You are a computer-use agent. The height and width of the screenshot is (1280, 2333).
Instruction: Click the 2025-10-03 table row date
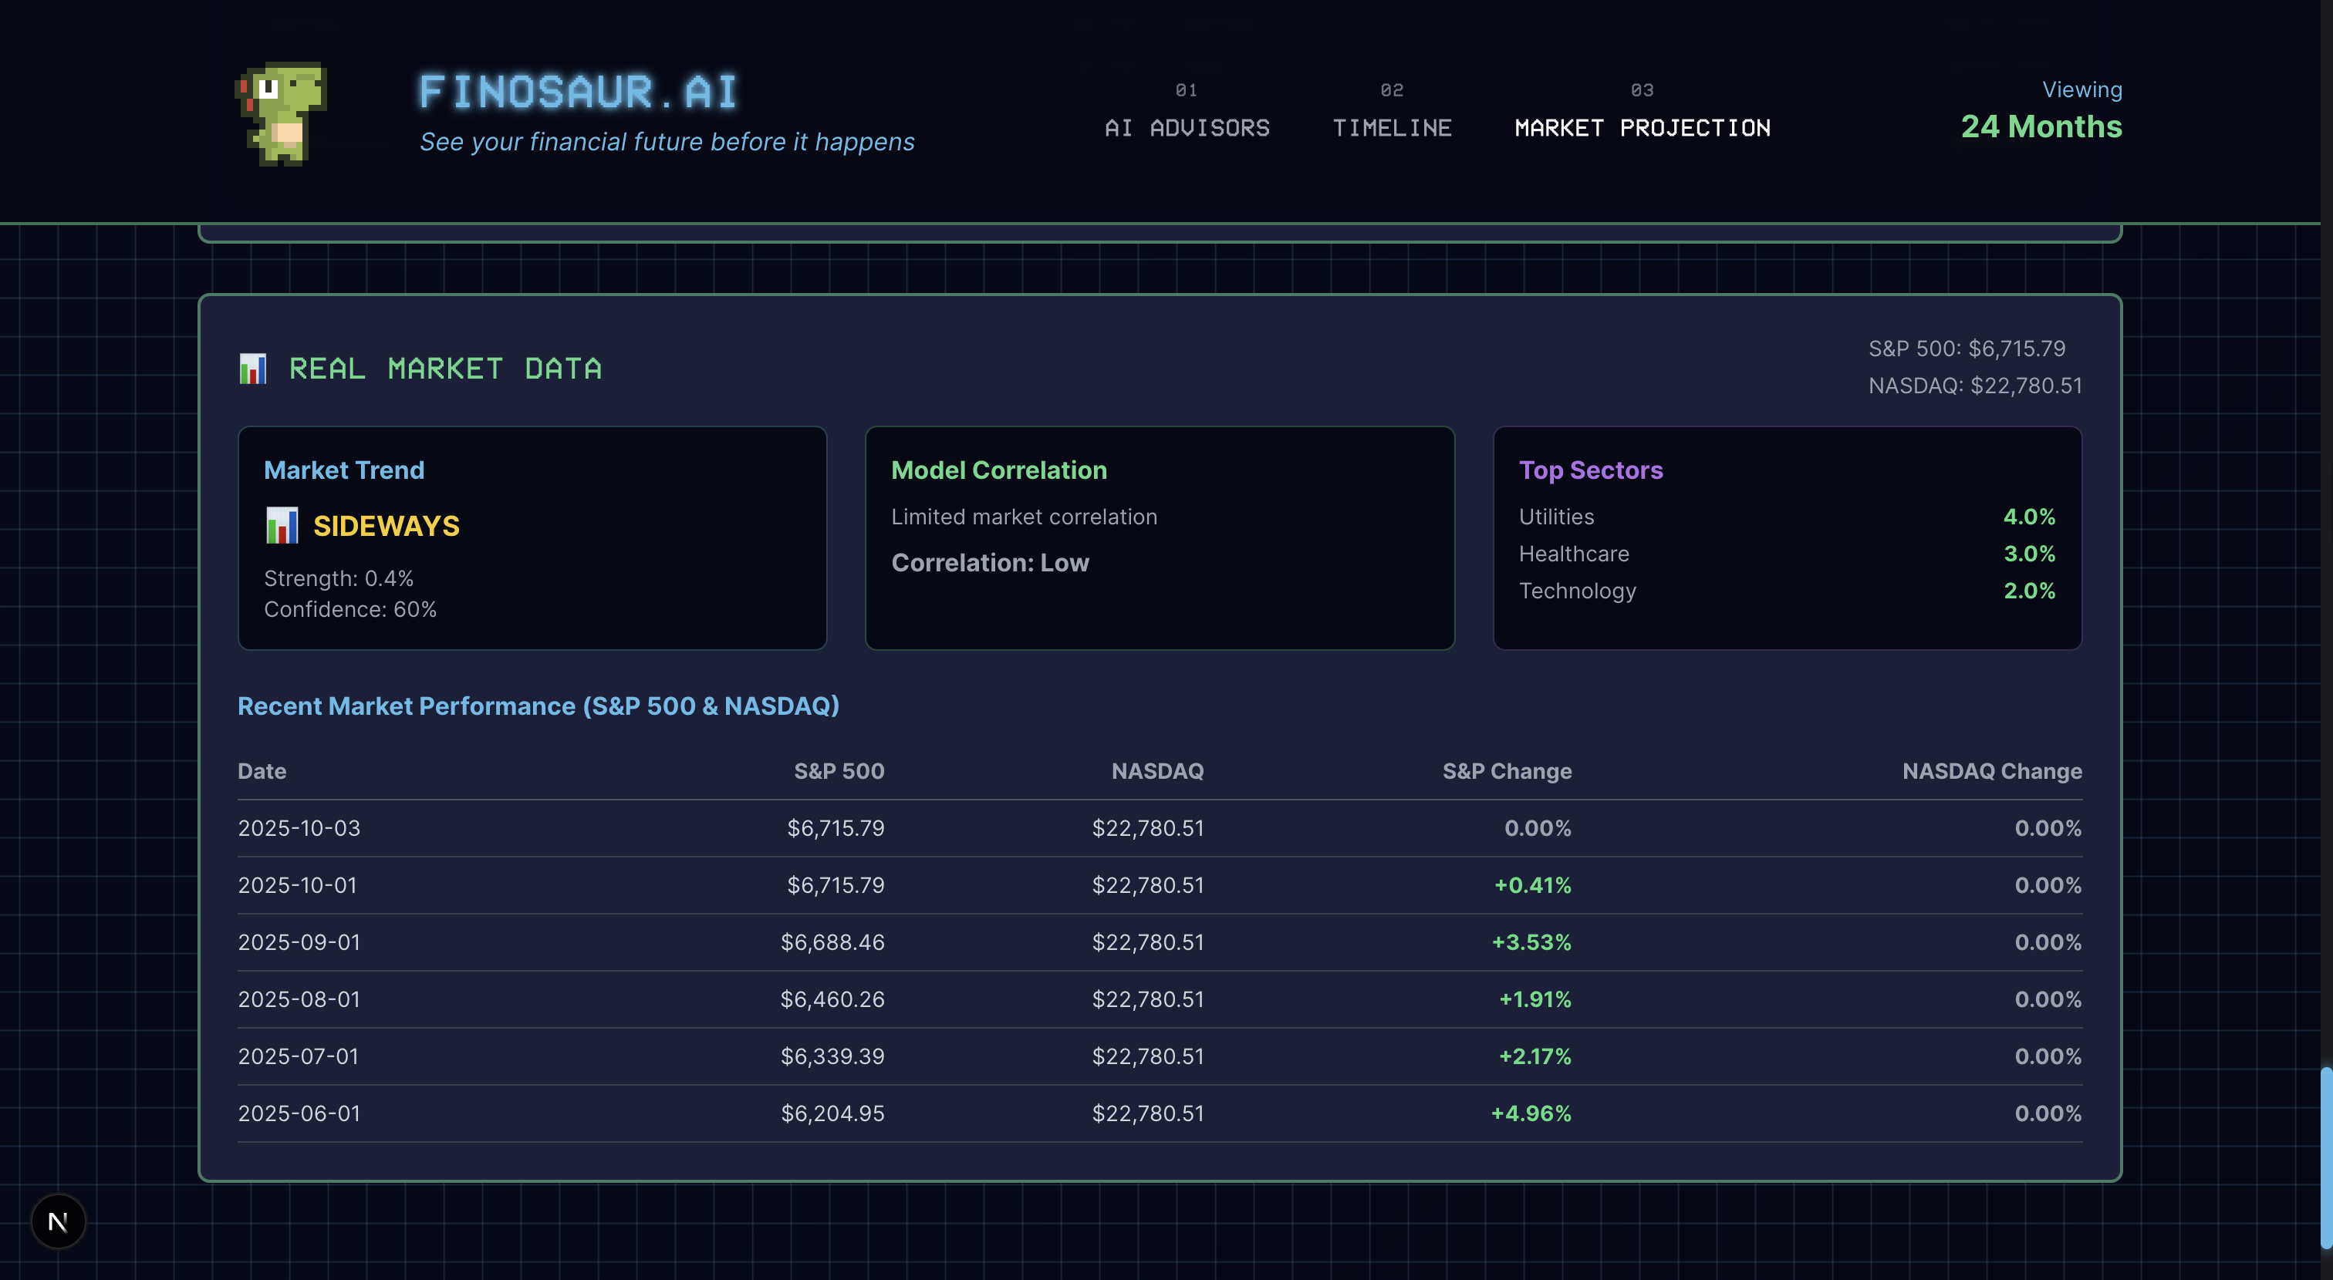tap(299, 828)
